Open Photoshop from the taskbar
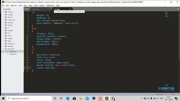This screenshot has width=180, height=101. 94,98
